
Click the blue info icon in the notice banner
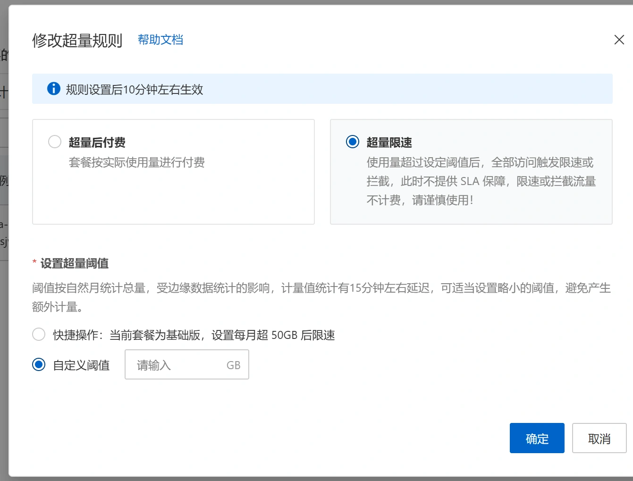click(54, 88)
